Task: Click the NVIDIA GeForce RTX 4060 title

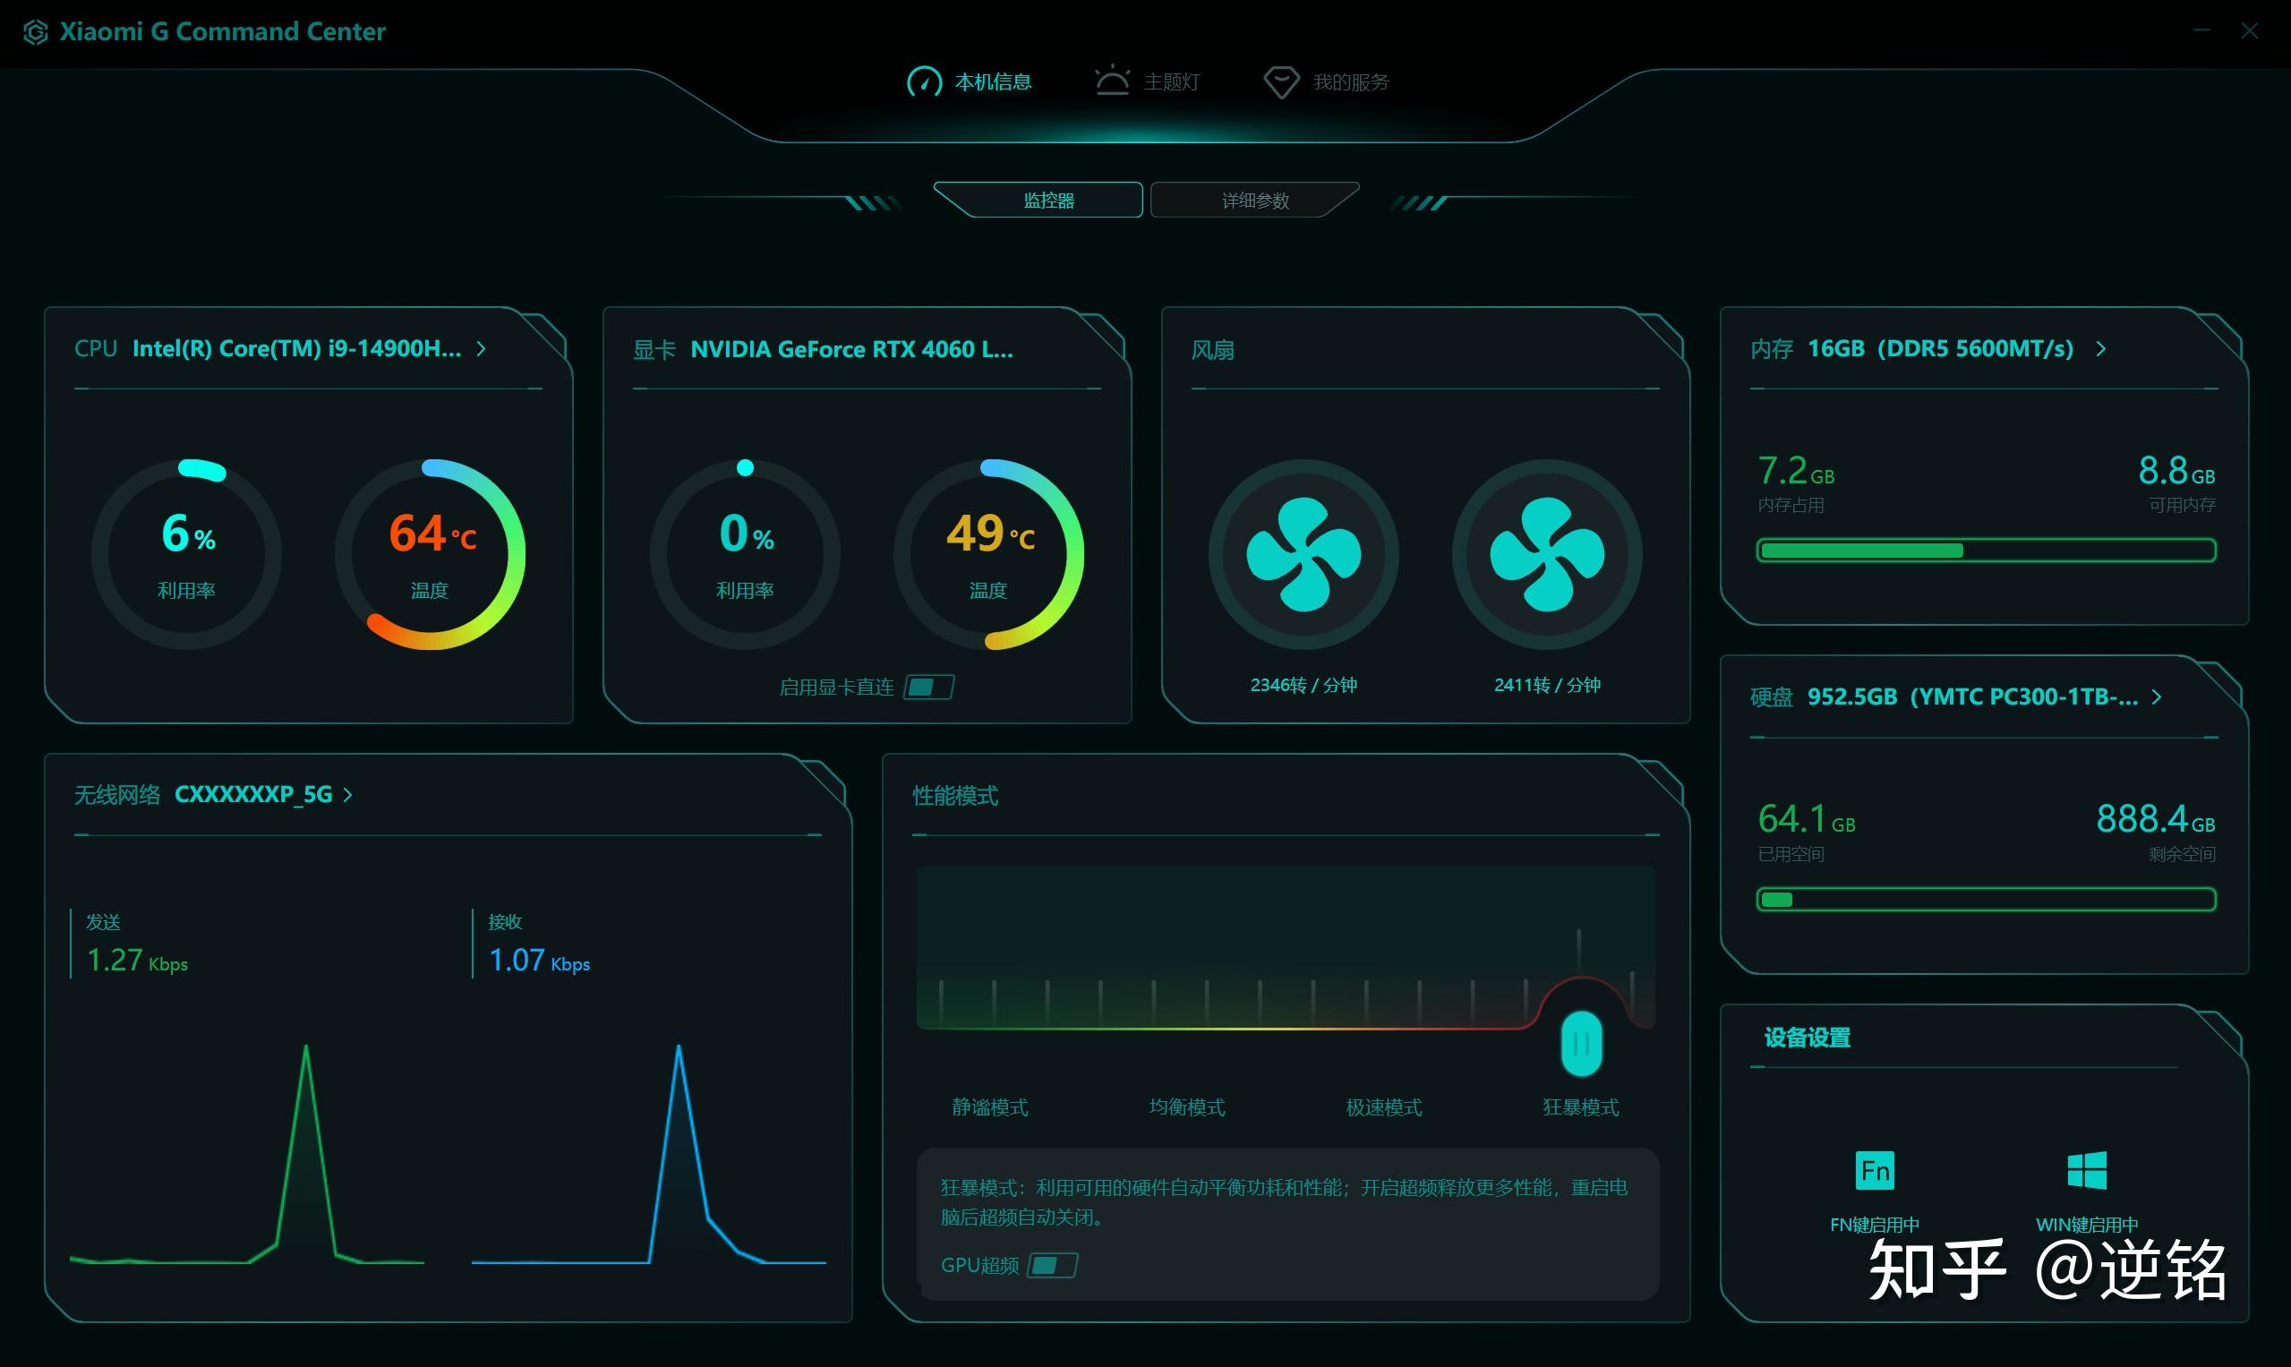Action: [x=851, y=350]
